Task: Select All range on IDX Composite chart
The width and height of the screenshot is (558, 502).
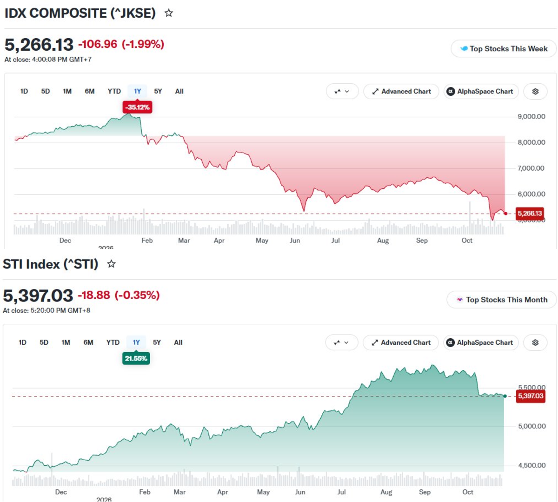Action: [179, 91]
